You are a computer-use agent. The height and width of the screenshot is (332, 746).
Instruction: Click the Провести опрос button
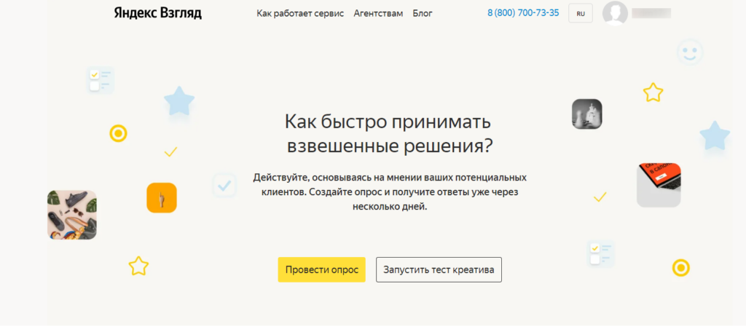[x=321, y=269]
